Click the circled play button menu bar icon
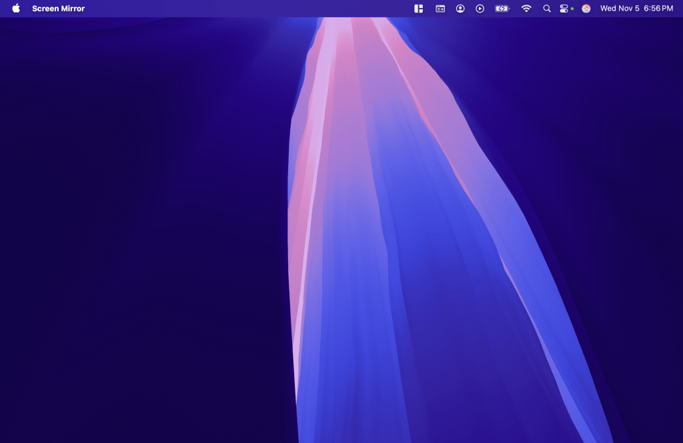Viewport: 683px width, 443px height. coord(480,9)
